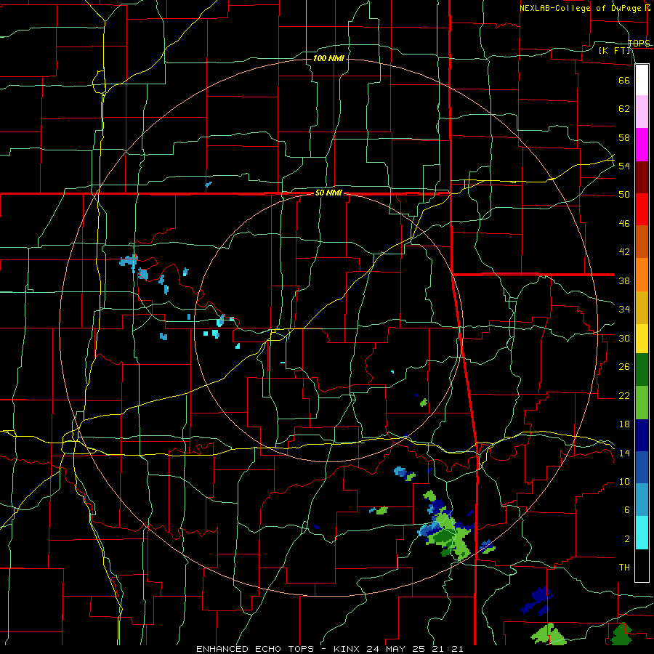Pick the light pink legend swatch
The width and height of the screenshot is (654, 654).
(x=642, y=111)
